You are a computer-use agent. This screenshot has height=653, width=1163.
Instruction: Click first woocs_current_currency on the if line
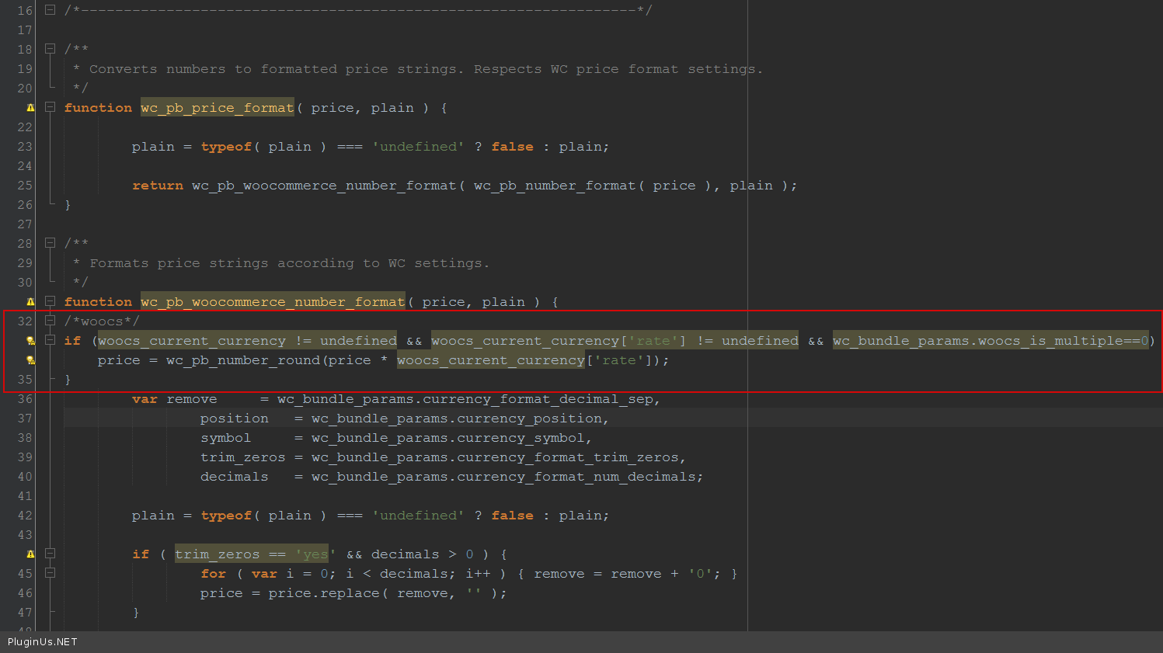point(192,341)
